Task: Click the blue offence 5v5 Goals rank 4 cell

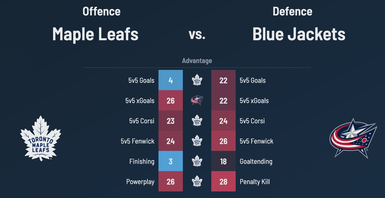Action: pyautogui.click(x=171, y=80)
